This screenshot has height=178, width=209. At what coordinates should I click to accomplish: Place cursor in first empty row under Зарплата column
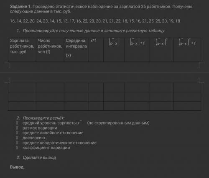(22, 87)
